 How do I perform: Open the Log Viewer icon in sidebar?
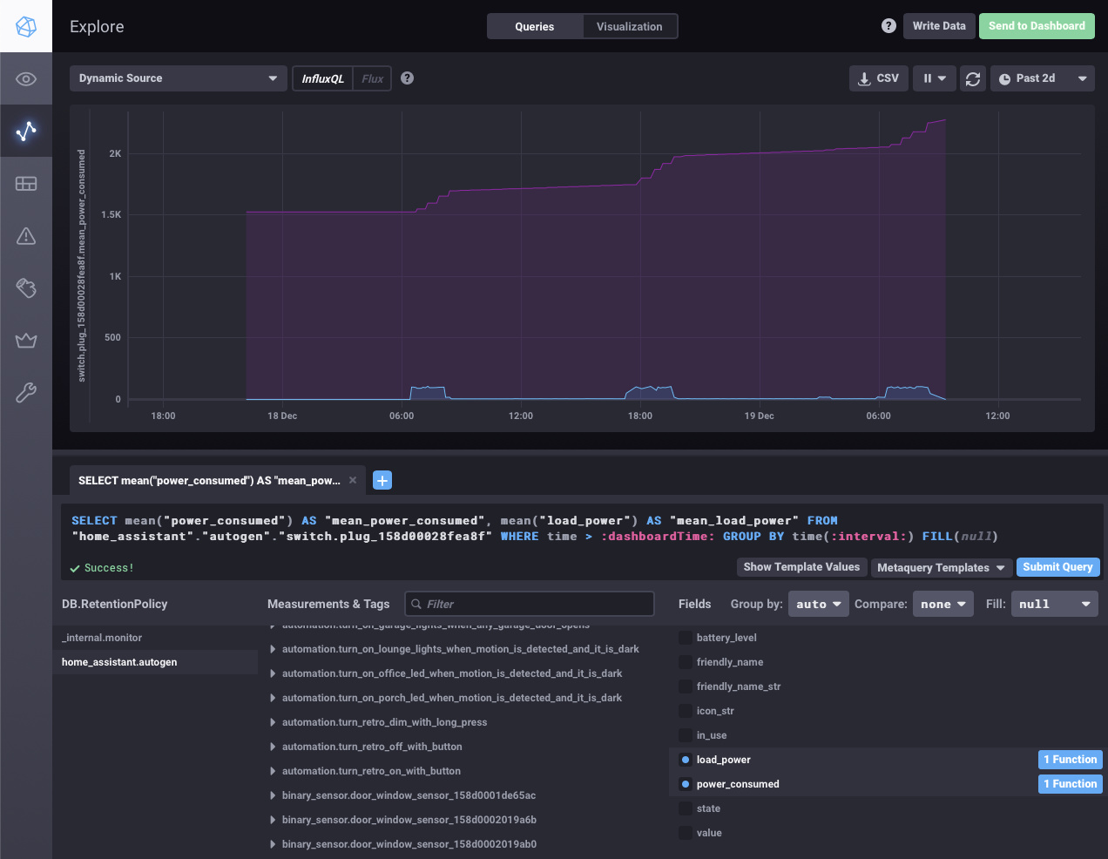click(26, 288)
